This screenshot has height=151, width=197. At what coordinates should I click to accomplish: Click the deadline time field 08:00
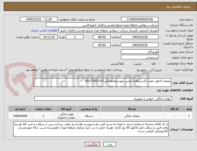(102, 37)
